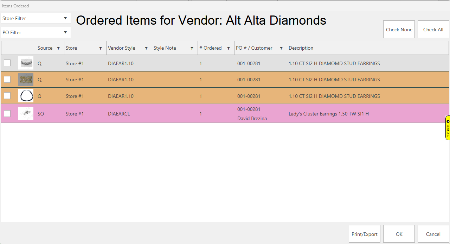Open the cluster earrings thumbnail image
This screenshot has height=244, width=450.
tap(26, 113)
